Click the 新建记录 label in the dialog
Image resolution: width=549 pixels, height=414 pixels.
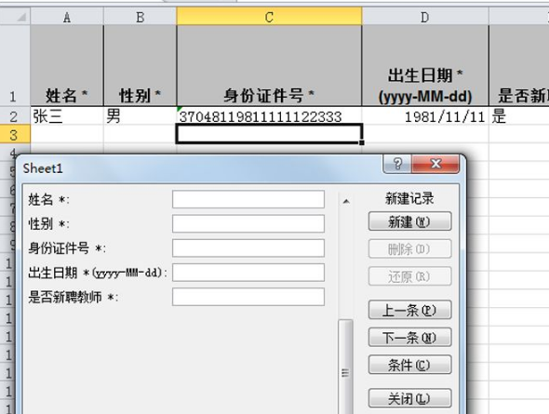tap(409, 198)
